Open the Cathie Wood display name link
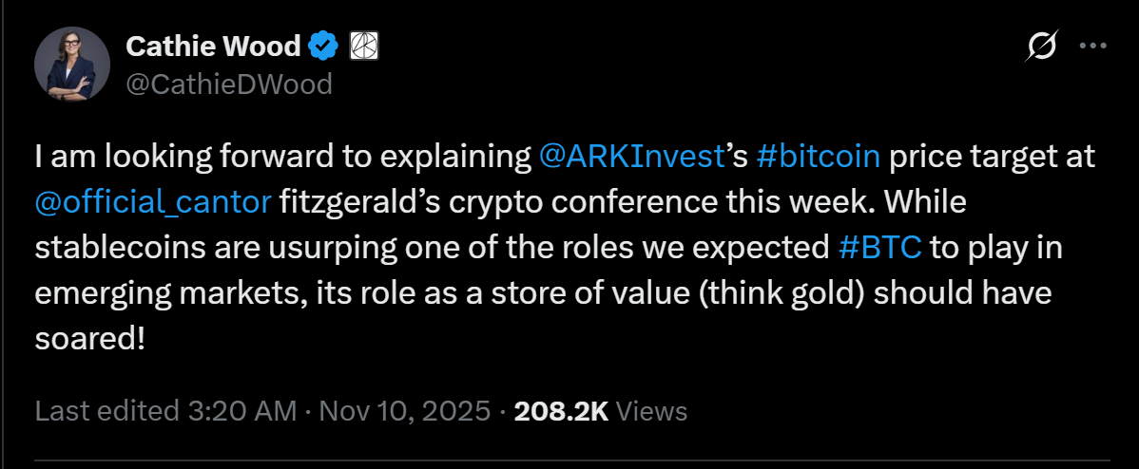Image resolution: width=1139 pixels, height=469 pixels. [213, 45]
